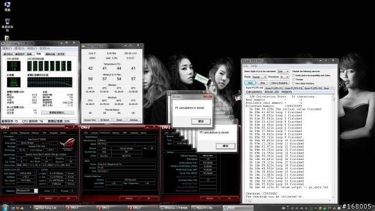375x211 pixels.
Task: Open the Calculate(C) menu in Super PI
Action: coord(254,92)
